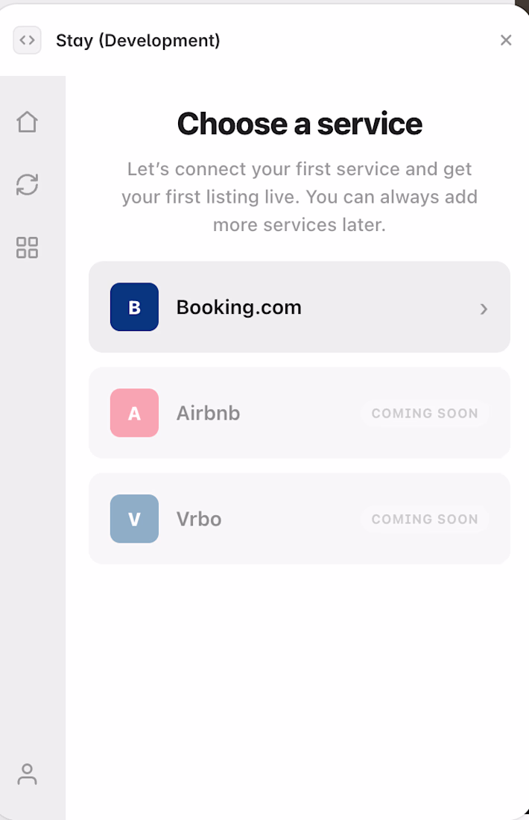Click the sync arrows sidebar icon

27,185
